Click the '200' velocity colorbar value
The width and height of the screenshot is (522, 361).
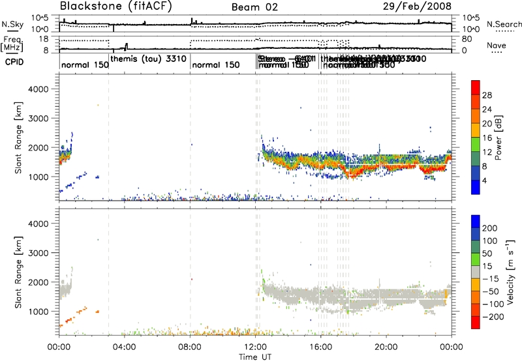(490, 228)
